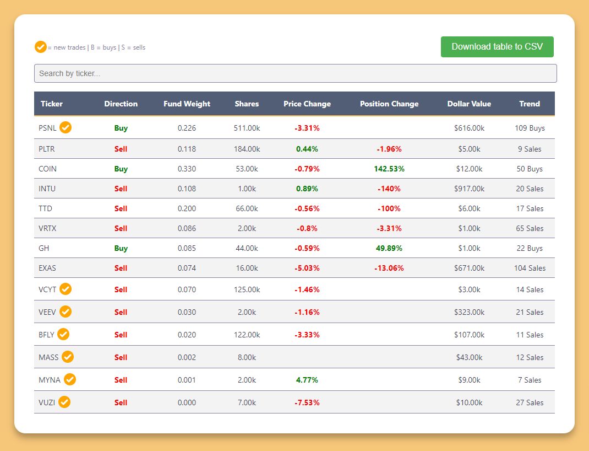Click the VUZI ticker text
The height and width of the screenshot is (451, 589).
pos(47,402)
